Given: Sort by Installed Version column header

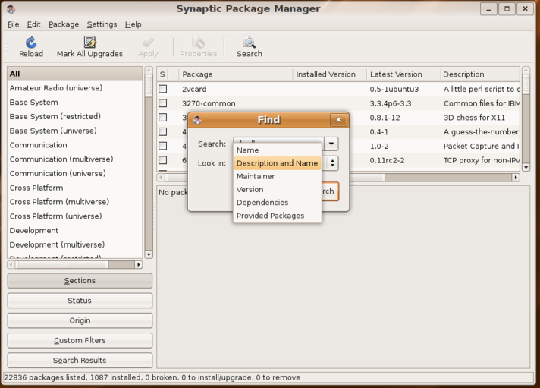Looking at the screenshot, I should pos(330,74).
